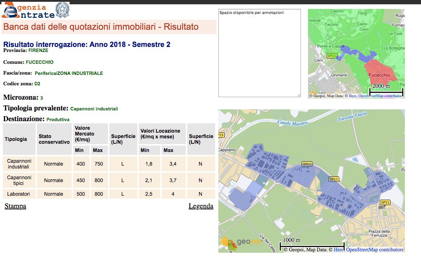Click the Agenzia Entrate logo

tap(28, 10)
